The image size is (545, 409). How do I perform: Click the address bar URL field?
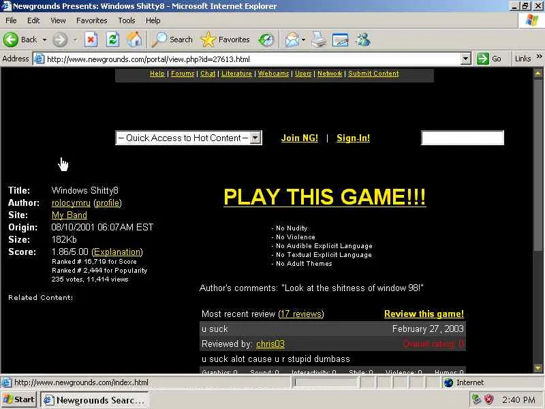253,59
